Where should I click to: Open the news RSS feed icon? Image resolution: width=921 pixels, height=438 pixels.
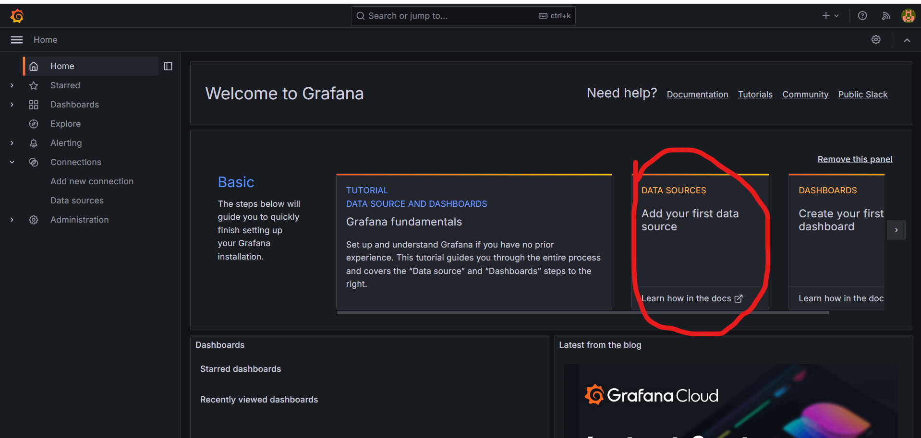click(886, 16)
